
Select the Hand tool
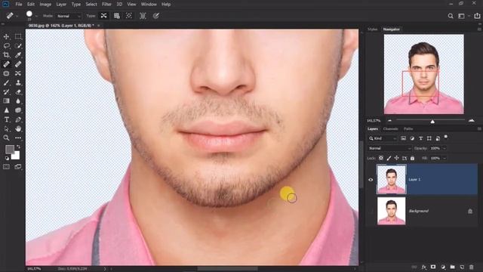click(18, 128)
